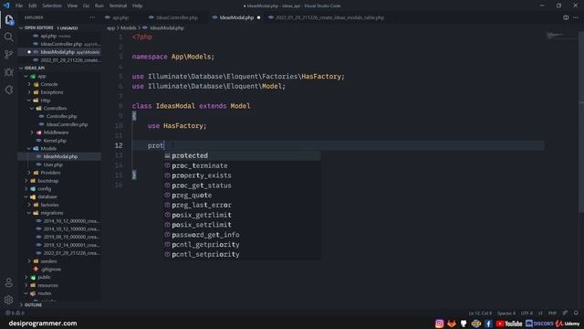Expand the Exceptions folder
This screenshot has width=584, height=329.
click(29, 92)
